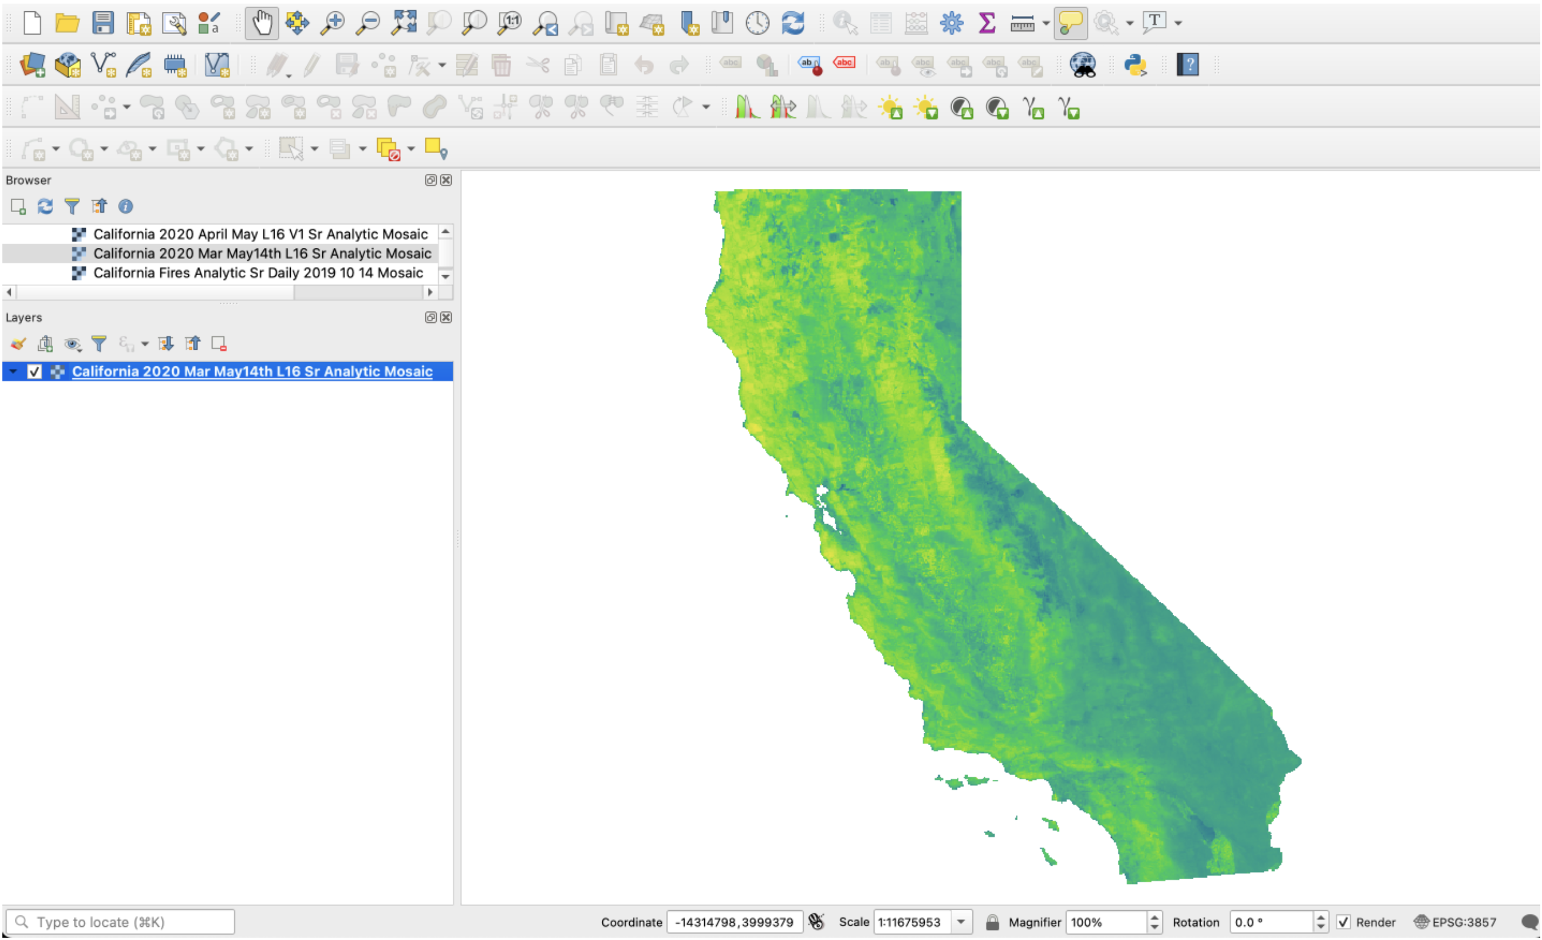Open the Scale dropdown in the status bar
Screen dimensions: 1542x940
pyautogui.click(x=962, y=922)
